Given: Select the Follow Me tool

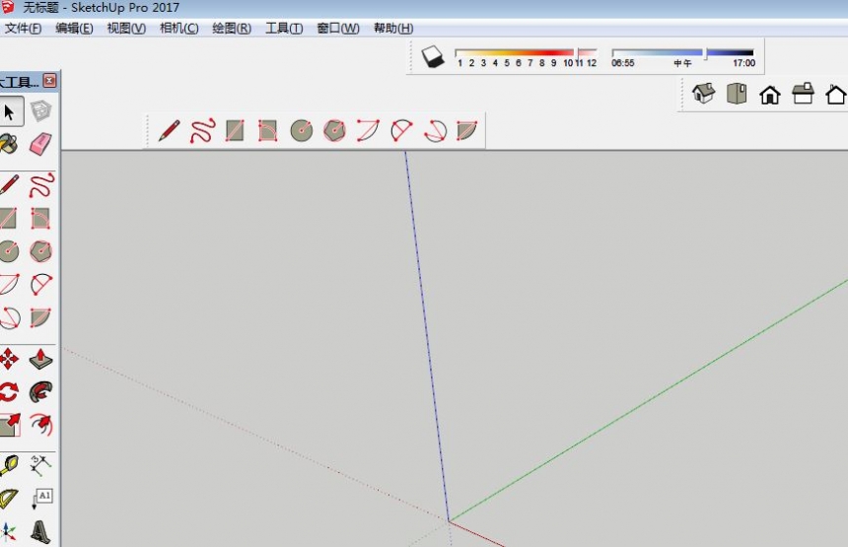Looking at the screenshot, I should 40,392.
